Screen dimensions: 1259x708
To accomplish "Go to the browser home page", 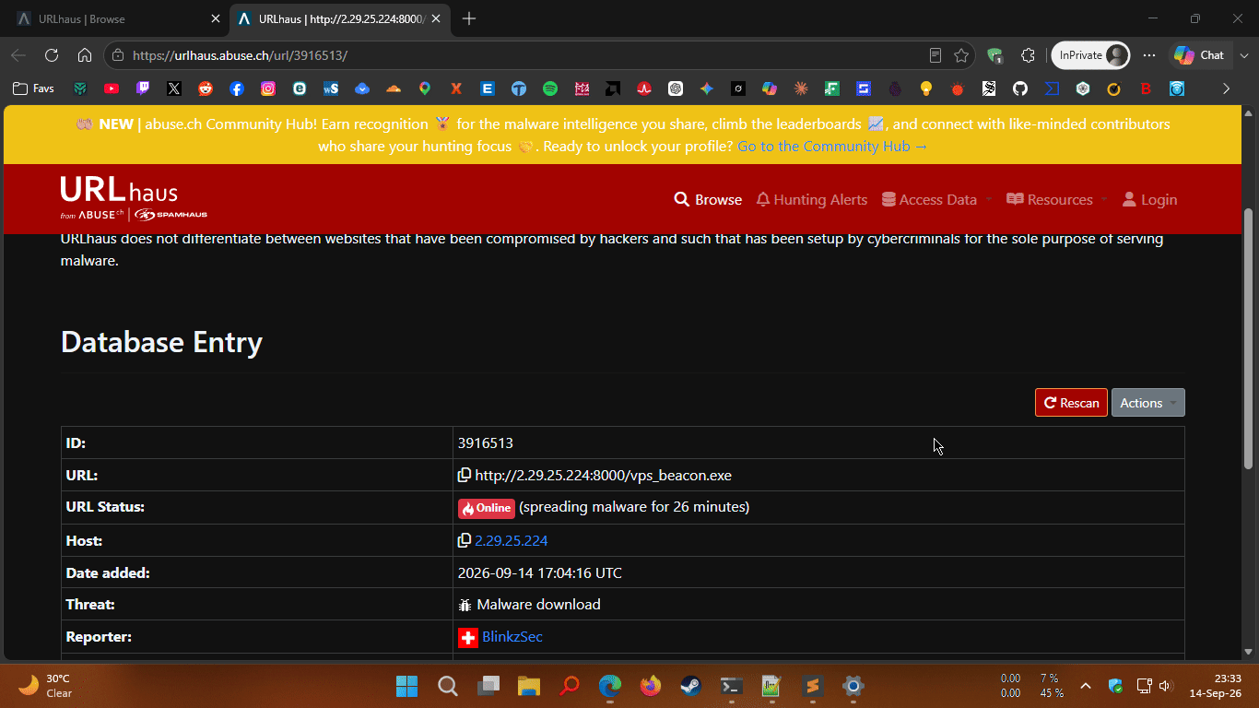I will (85, 55).
